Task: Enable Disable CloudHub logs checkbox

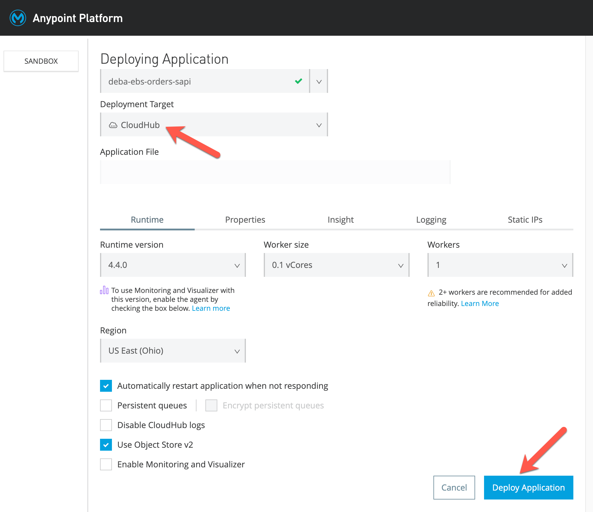Action: click(x=106, y=425)
